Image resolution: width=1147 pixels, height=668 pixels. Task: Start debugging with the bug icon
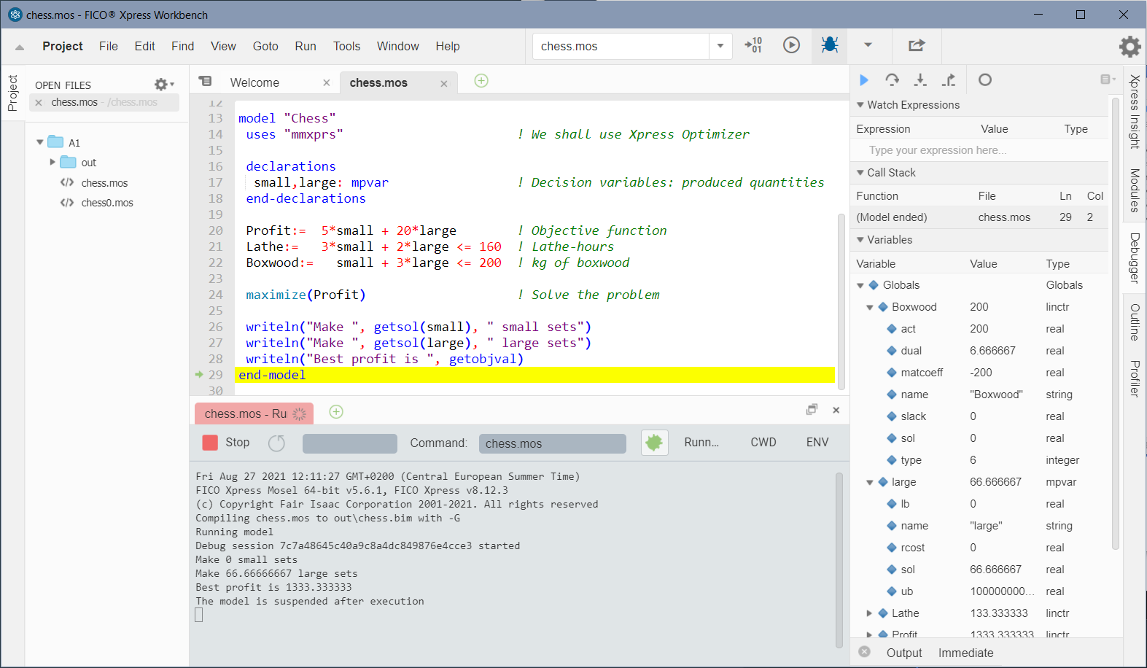click(x=829, y=45)
